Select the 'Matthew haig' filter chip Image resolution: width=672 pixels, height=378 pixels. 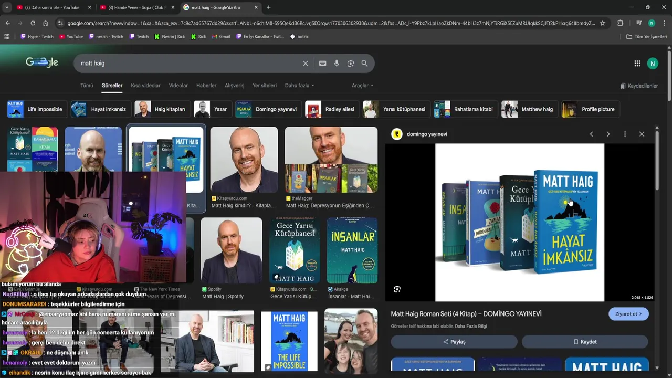(530, 109)
